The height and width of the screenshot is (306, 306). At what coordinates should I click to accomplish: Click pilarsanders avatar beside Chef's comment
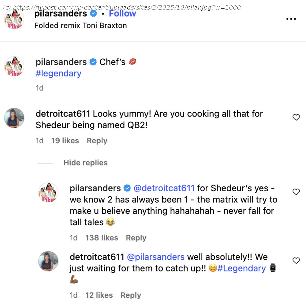coord(14,66)
